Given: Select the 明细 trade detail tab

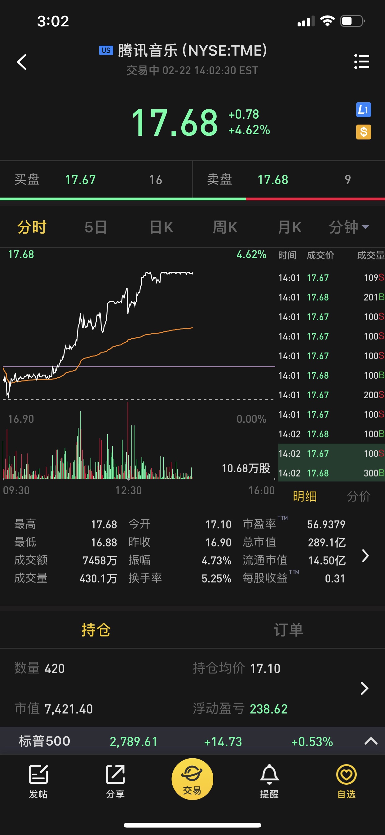Looking at the screenshot, I should (305, 496).
